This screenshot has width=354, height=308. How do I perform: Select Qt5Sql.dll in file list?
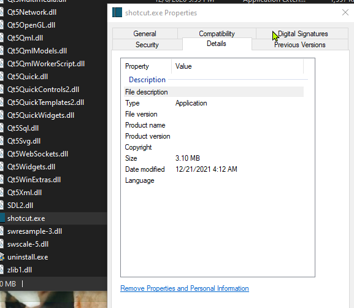(x=23, y=128)
